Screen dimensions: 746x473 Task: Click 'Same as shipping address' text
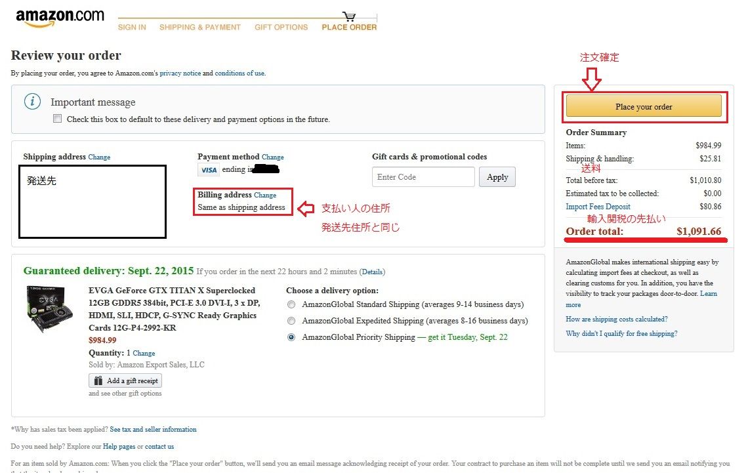coord(241,207)
